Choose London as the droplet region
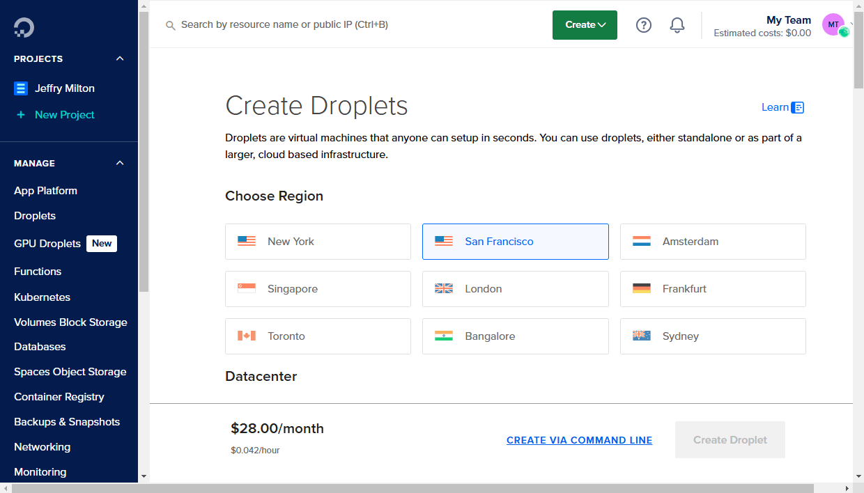The height and width of the screenshot is (493, 864). pyautogui.click(x=515, y=288)
